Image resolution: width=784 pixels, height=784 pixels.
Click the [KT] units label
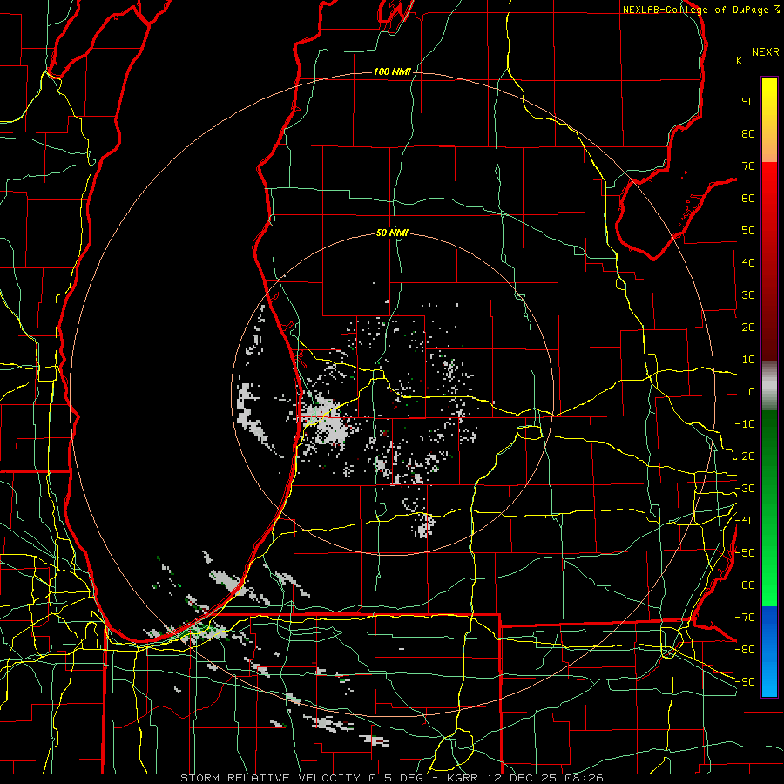click(x=744, y=60)
